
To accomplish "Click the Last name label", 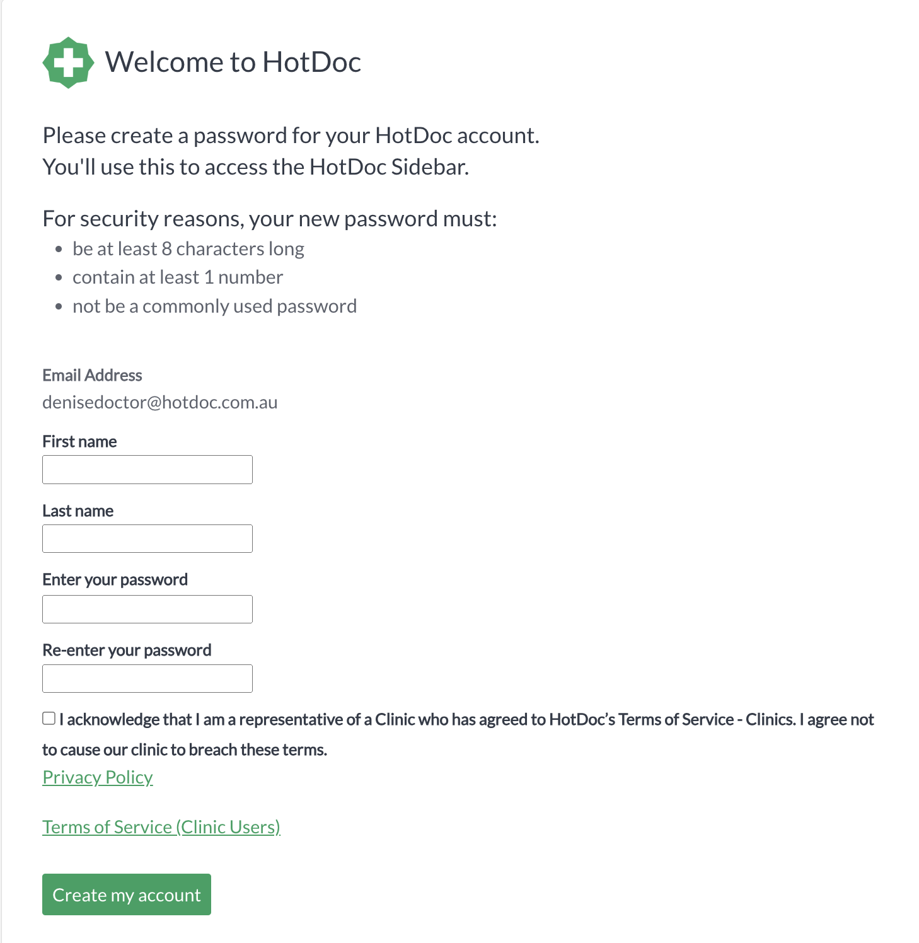I will pos(78,511).
